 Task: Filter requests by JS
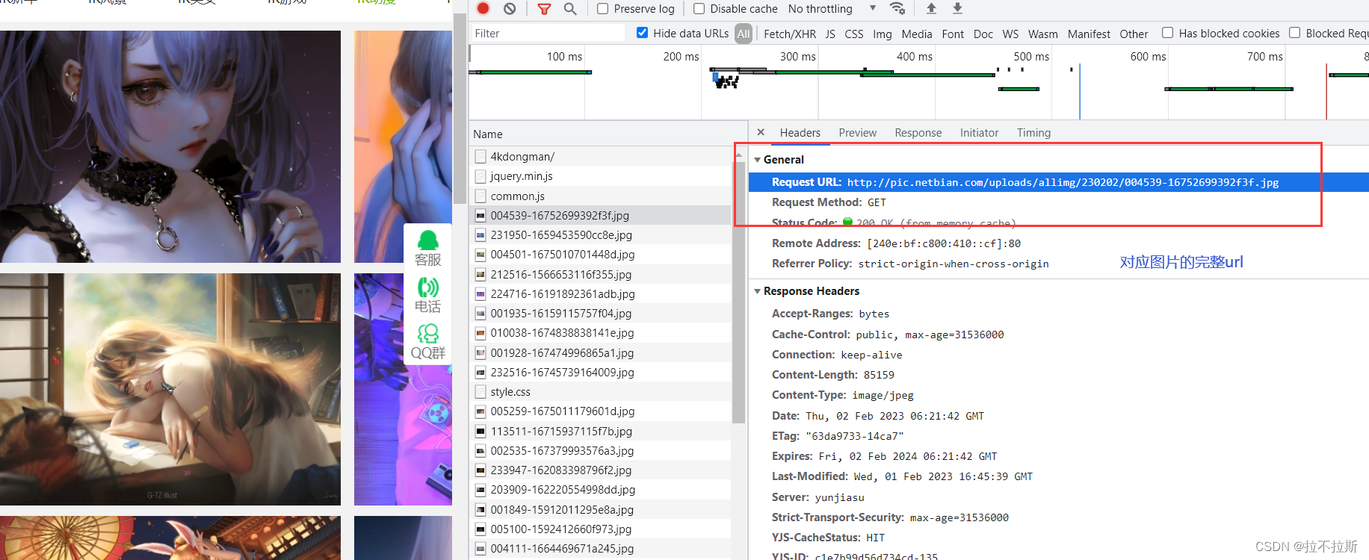(830, 34)
